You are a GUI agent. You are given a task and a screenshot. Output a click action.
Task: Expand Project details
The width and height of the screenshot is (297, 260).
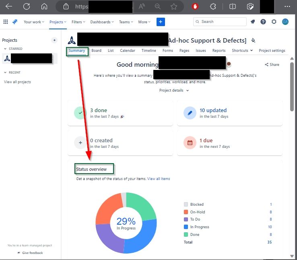tap(174, 90)
